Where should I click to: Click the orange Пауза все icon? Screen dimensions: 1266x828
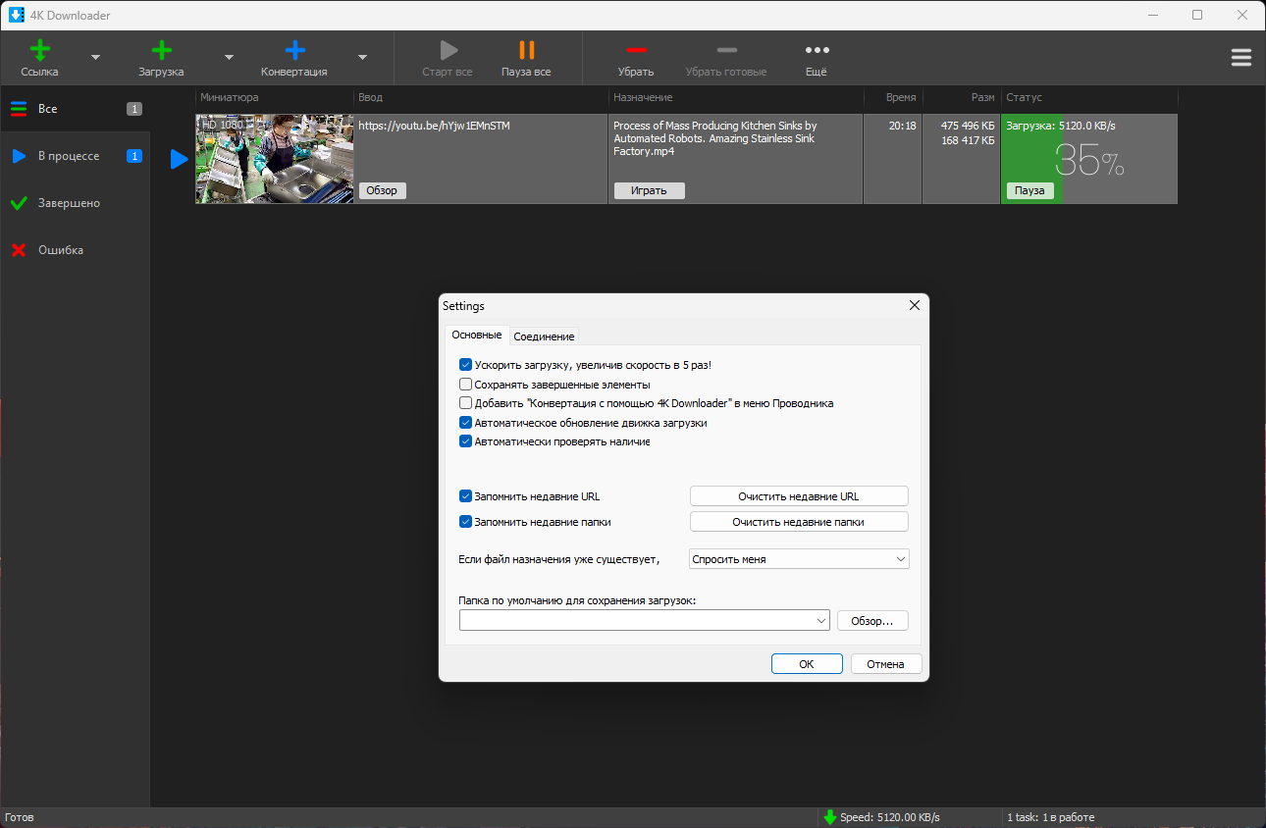(x=526, y=50)
